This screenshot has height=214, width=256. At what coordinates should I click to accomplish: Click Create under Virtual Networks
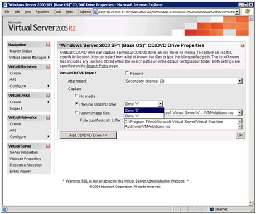click(15, 124)
